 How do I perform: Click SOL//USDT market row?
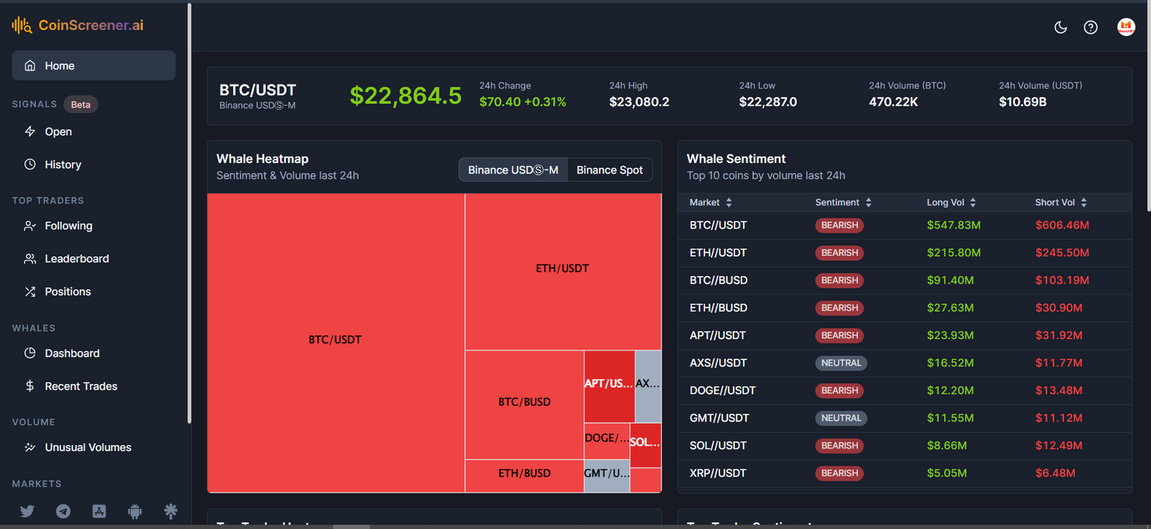[905, 446]
